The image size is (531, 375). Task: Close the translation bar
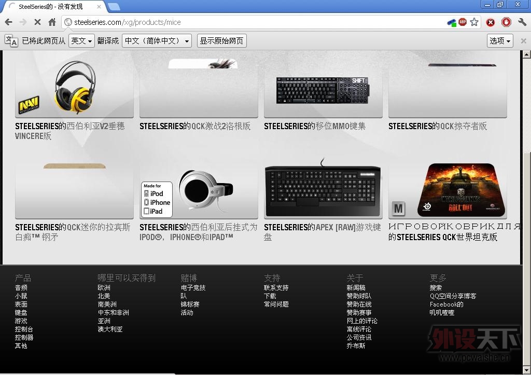(x=523, y=41)
